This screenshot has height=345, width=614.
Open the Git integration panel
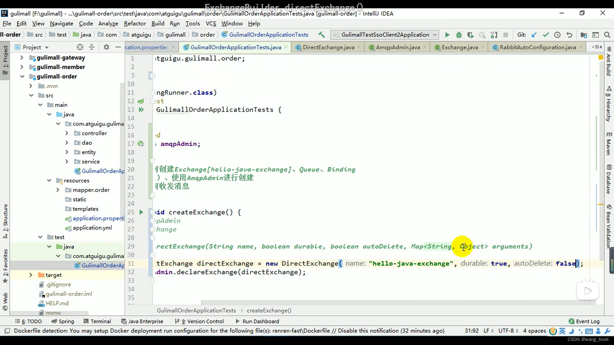(x=522, y=34)
